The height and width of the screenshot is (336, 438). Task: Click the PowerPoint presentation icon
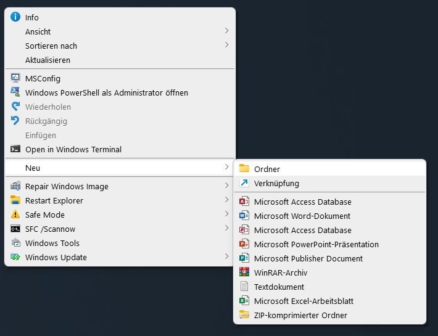244,244
